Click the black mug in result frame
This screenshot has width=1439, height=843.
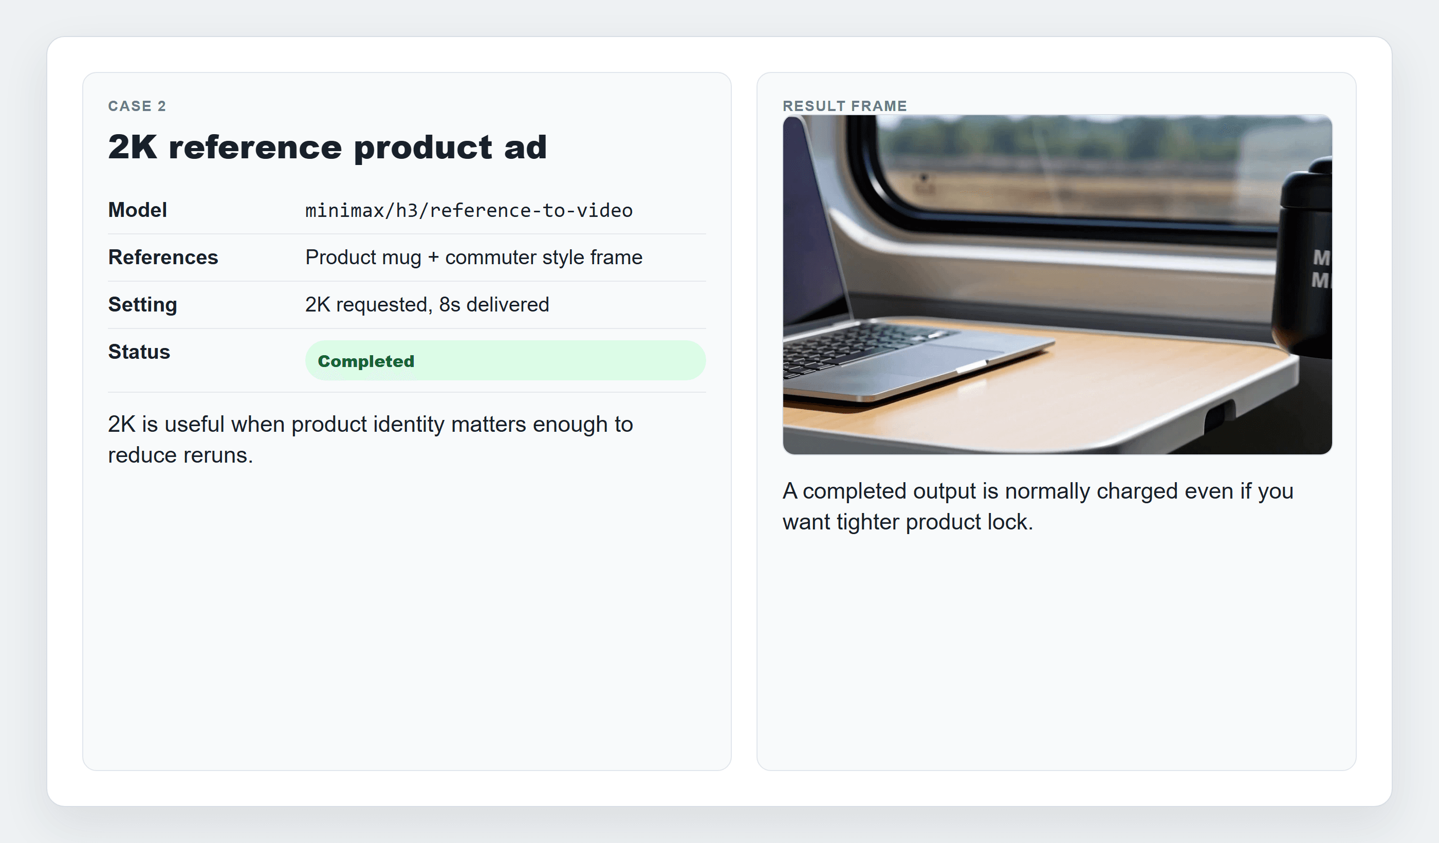coord(1305,260)
